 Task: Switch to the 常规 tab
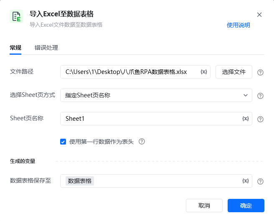tap(15, 48)
